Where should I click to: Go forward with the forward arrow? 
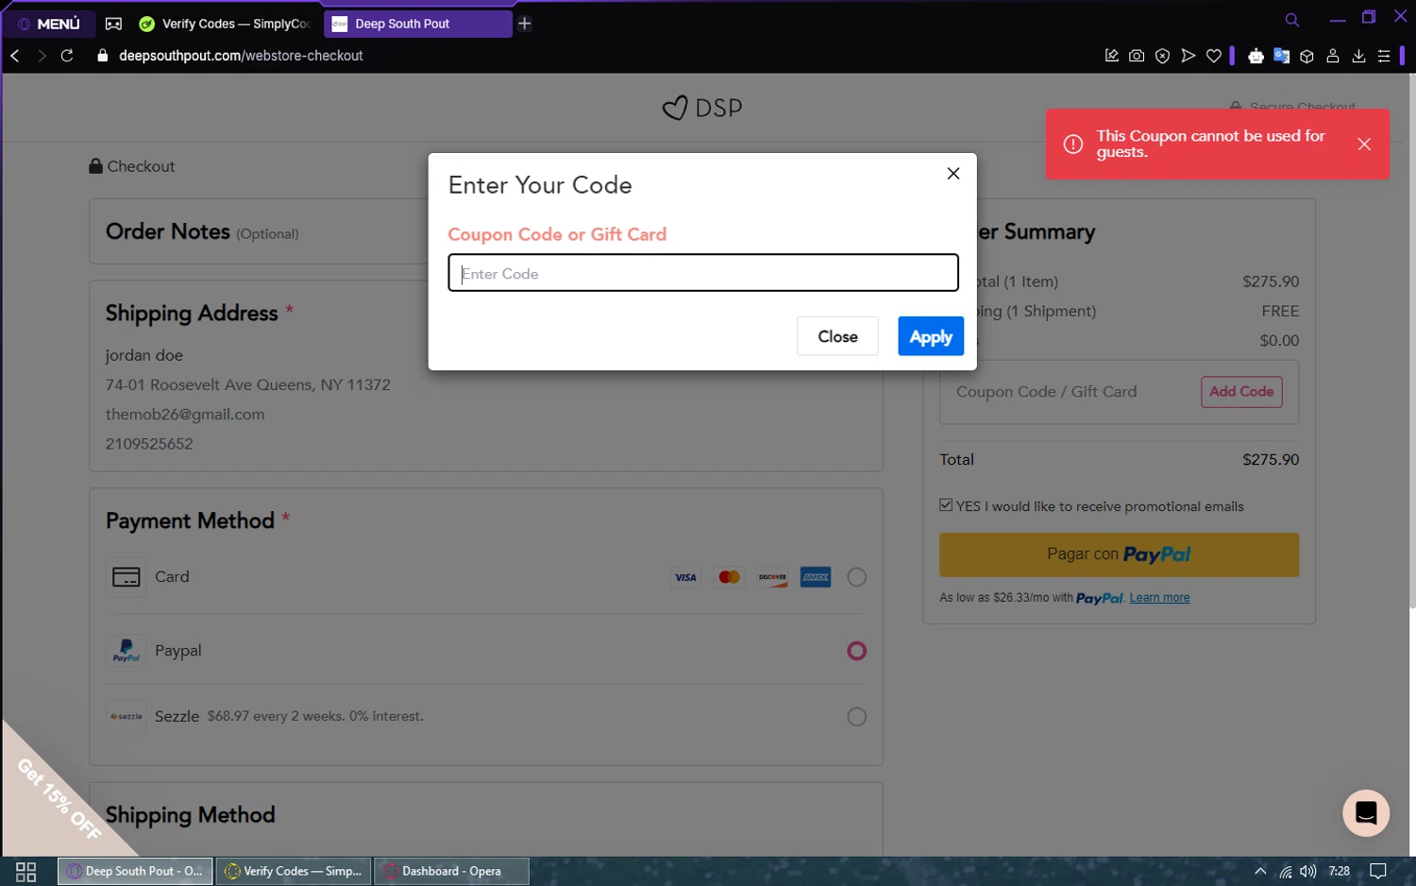tap(42, 56)
